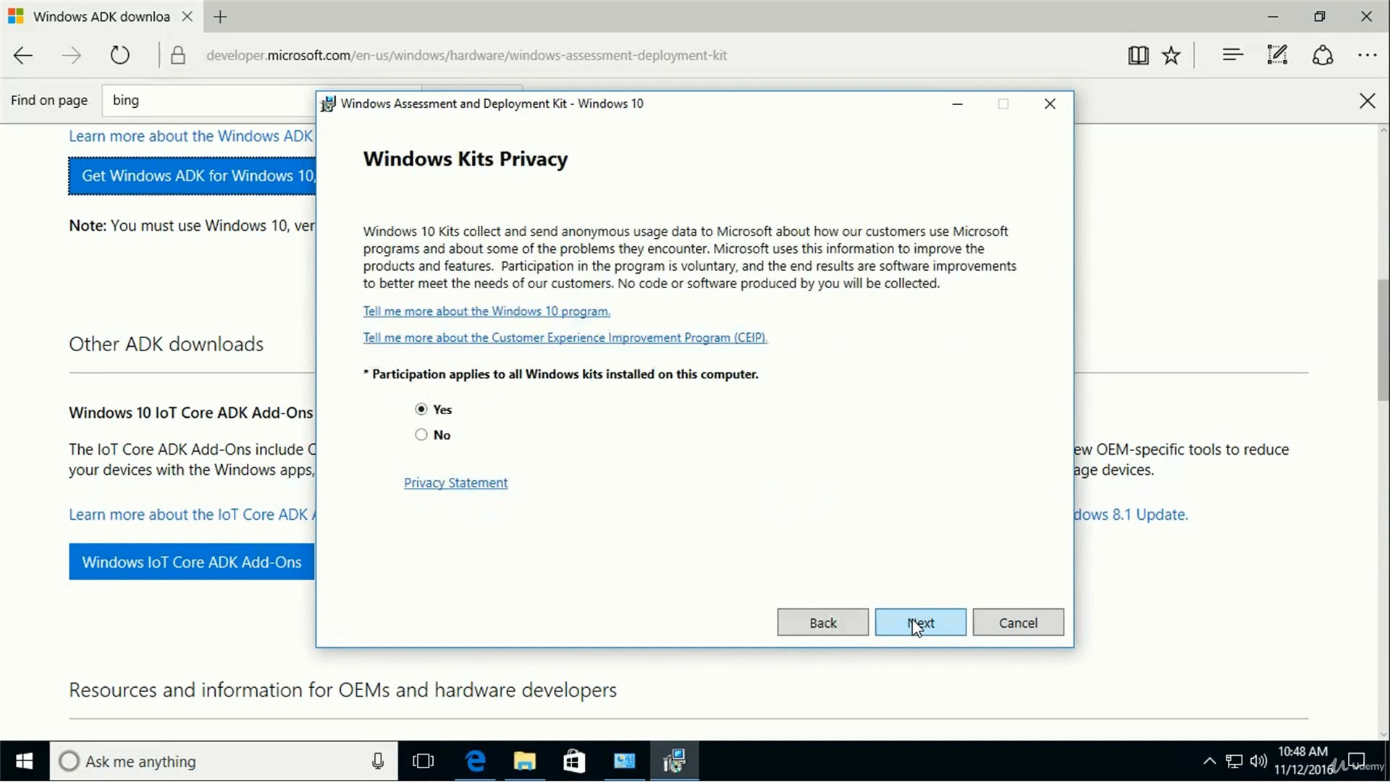Open Edge from the taskbar
Viewport: 1390px width, 782px height.
(475, 761)
